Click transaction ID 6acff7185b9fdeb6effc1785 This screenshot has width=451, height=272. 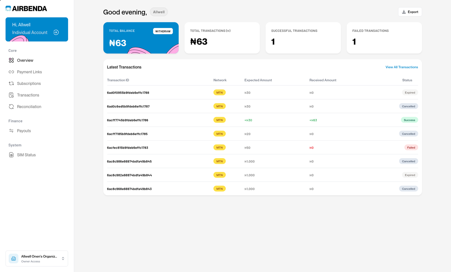pyautogui.click(x=127, y=134)
